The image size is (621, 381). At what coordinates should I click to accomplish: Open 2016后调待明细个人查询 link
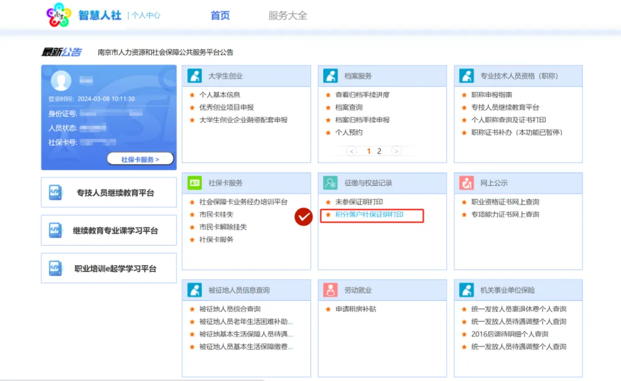pos(509,334)
